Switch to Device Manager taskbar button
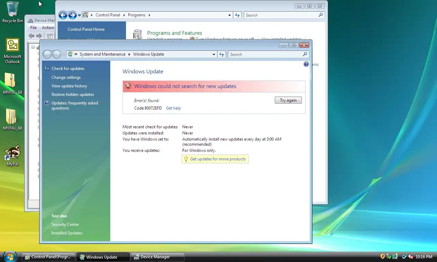 click(x=158, y=257)
